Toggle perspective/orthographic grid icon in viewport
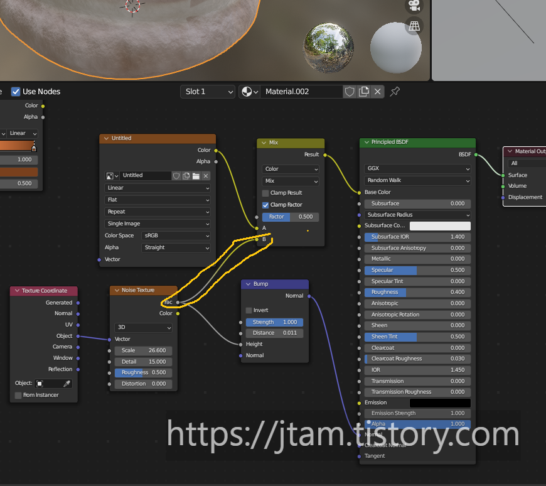The image size is (546, 486). tap(414, 26)
